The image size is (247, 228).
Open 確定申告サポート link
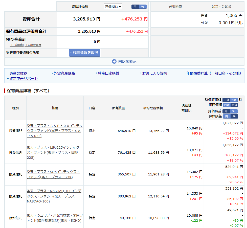point(24,79)
